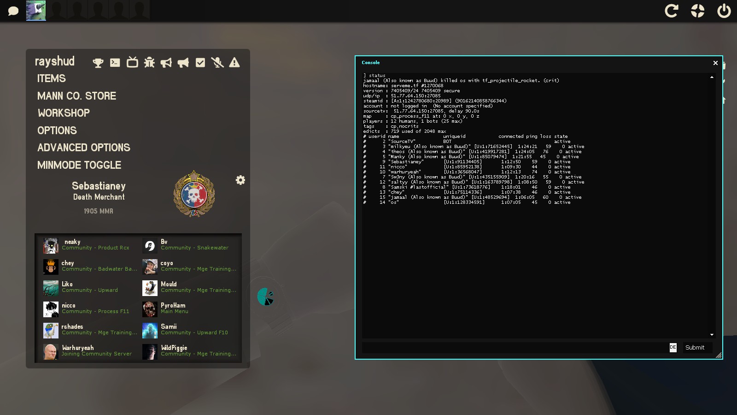The height and width of the screenshot is (415, 737).
Task: Open MANN CO. STORE
Action: [x=77, y=96]
